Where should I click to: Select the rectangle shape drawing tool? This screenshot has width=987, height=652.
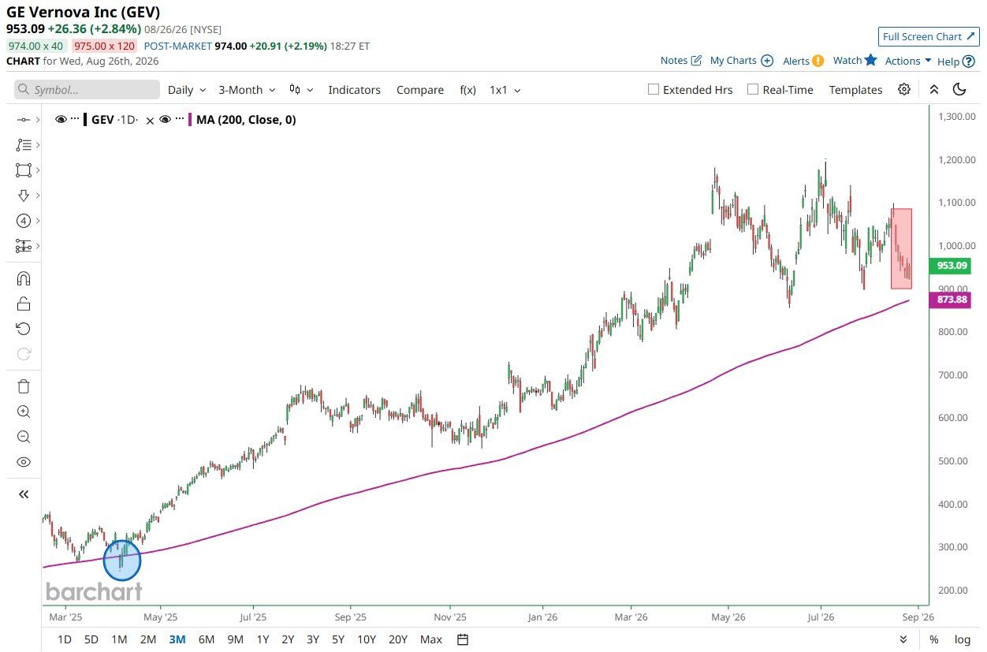[x=23, y=170]
